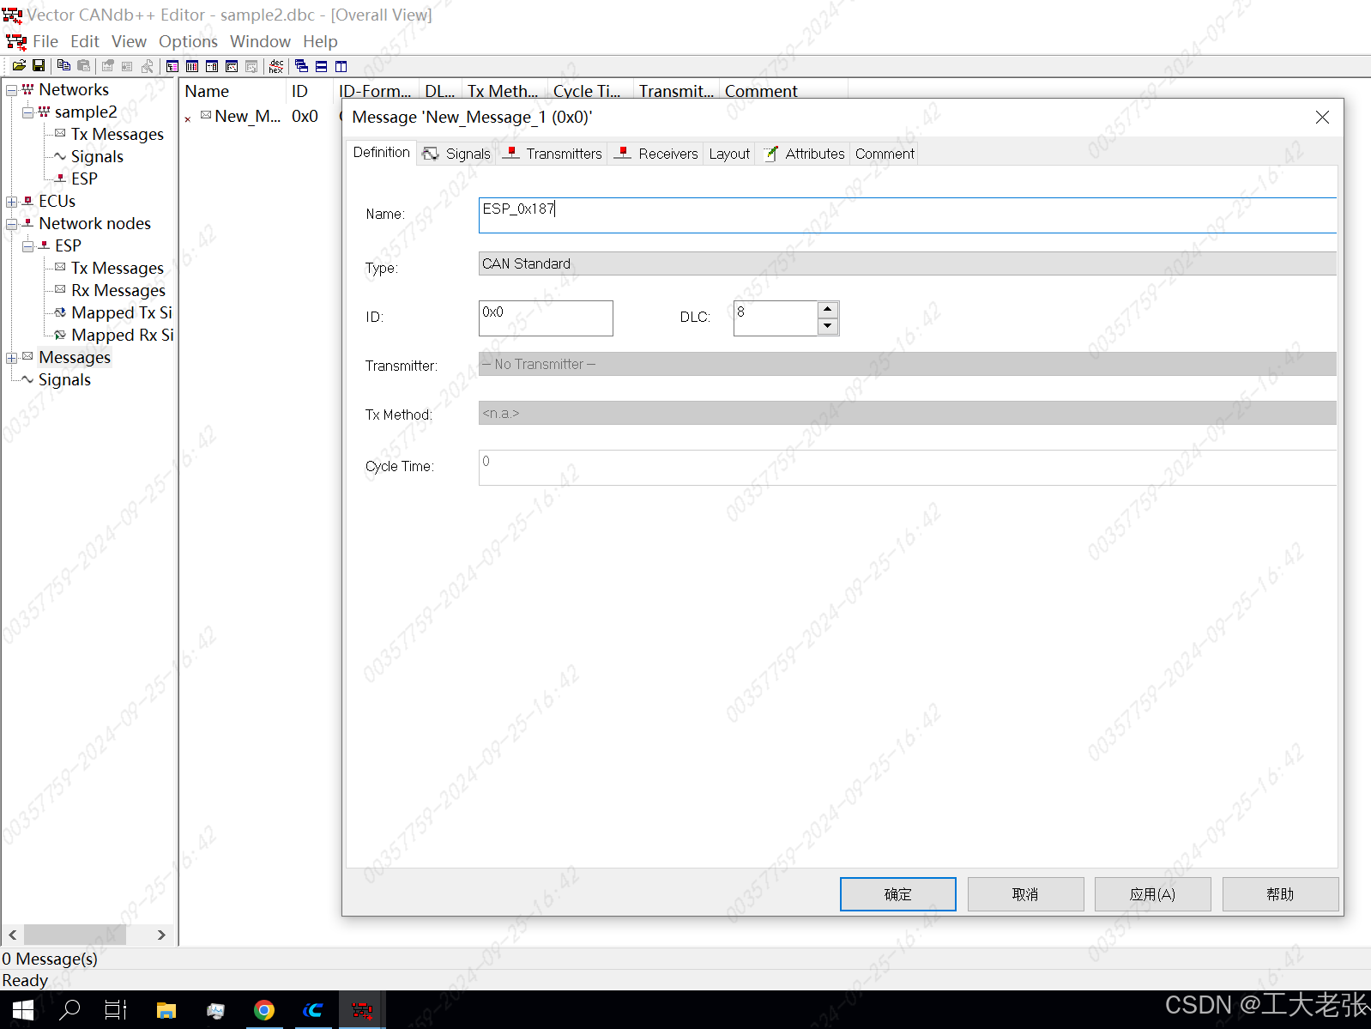Viewport: 1371px width, 1029px height.
Task: Open the Options menu
Action: pos(188,41)
